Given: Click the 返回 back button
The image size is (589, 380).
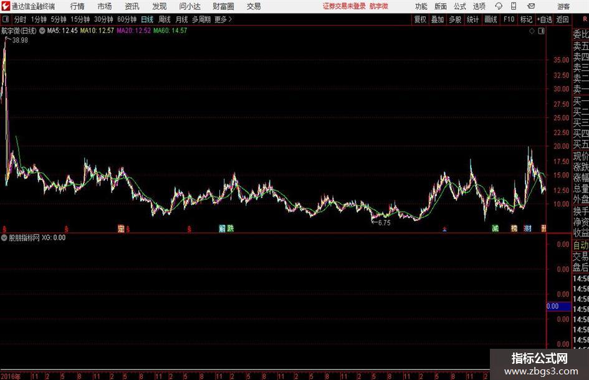Looking at the screenshot, I should click(562, 19).
